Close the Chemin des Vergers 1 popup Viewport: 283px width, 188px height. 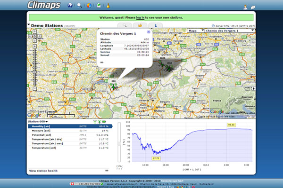click(149, 32)
